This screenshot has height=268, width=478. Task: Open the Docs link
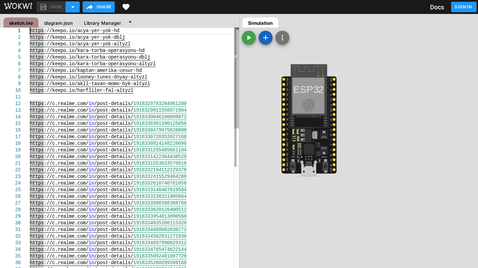(437, 7)
